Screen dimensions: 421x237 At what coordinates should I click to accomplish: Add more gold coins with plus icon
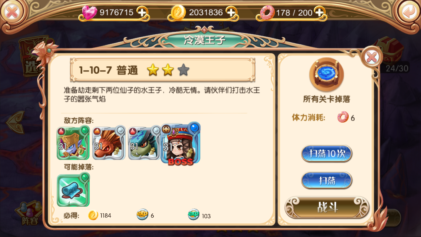(x=231, y=12)
